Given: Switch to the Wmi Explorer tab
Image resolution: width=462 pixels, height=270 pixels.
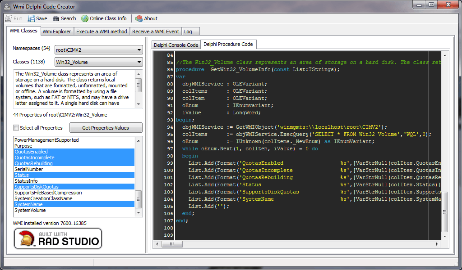Looking at the screenshot, I should coord(57,31).
